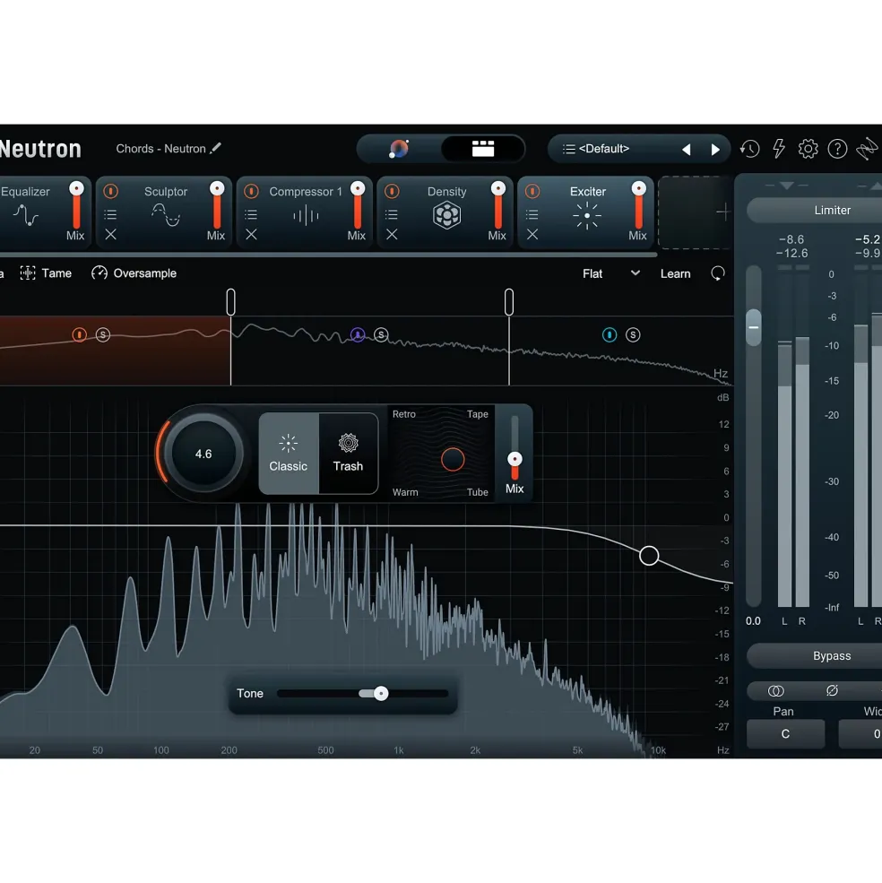Screen dimensions: 882x883
Task: Go to the previous preset arrow
Action: point(686,149)
